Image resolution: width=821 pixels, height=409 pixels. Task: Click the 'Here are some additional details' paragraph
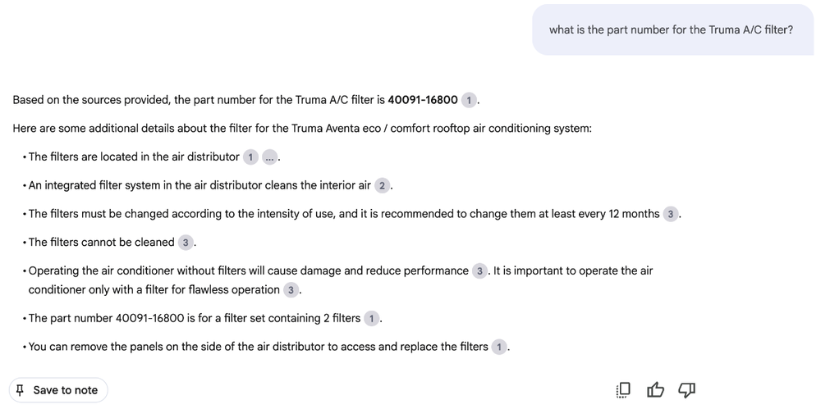pos(301,129)
